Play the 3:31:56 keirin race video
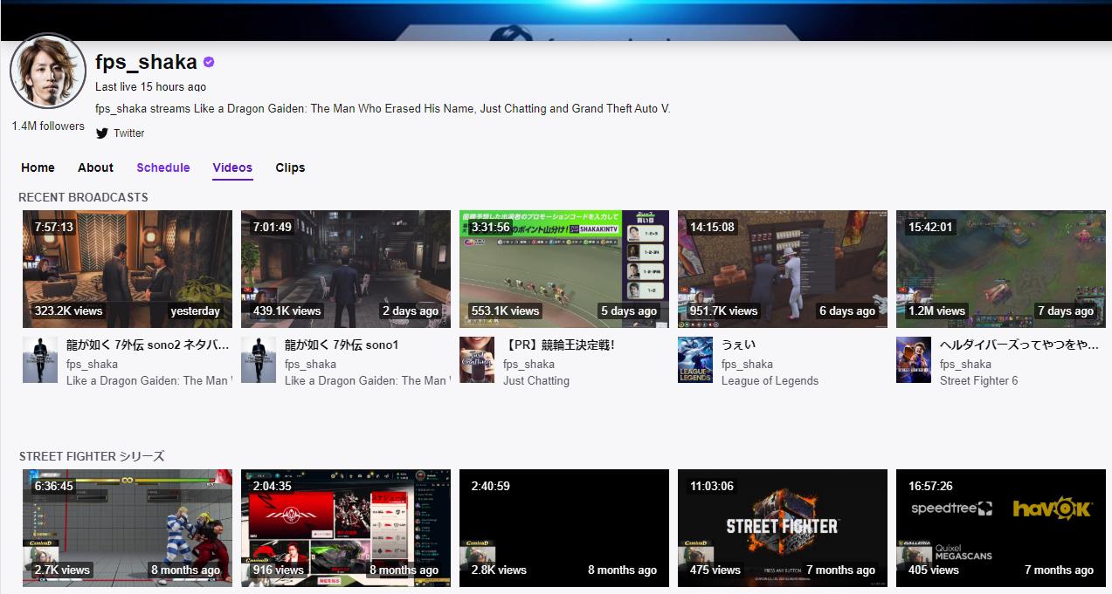 click(x=564, y=269)
